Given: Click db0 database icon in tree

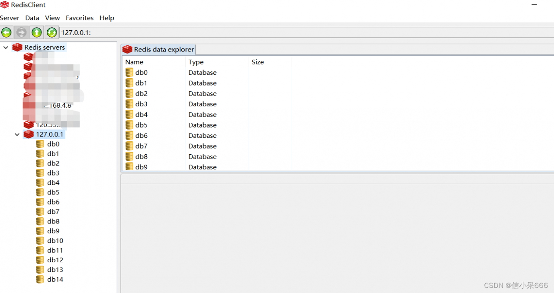Looking at the screenshot, I should click(x=40, y=144).
